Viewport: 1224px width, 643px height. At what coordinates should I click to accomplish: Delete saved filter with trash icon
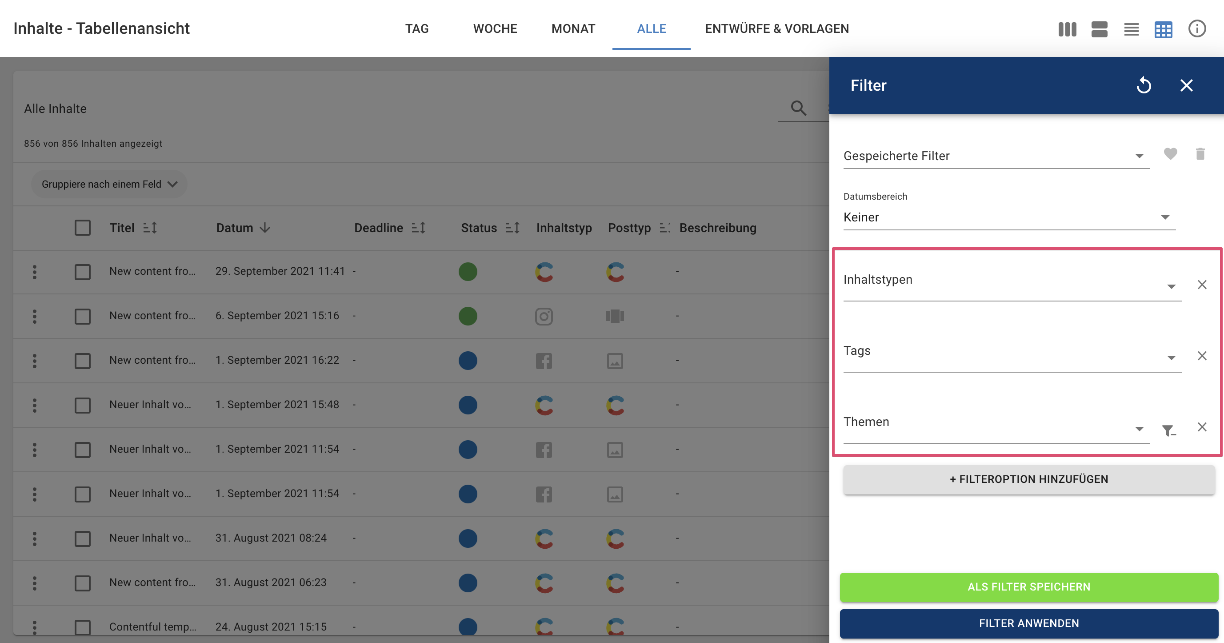click(x=1200, y=154)
